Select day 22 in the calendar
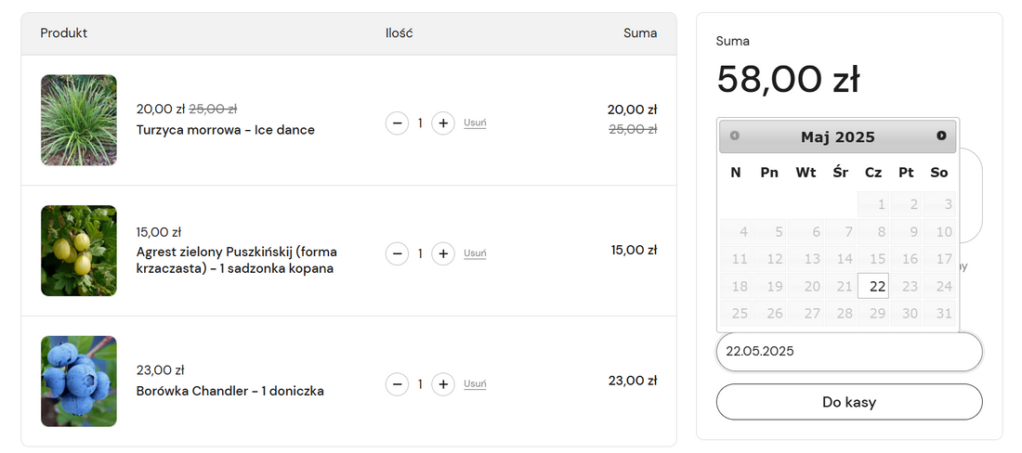 [x=873, y=287]
